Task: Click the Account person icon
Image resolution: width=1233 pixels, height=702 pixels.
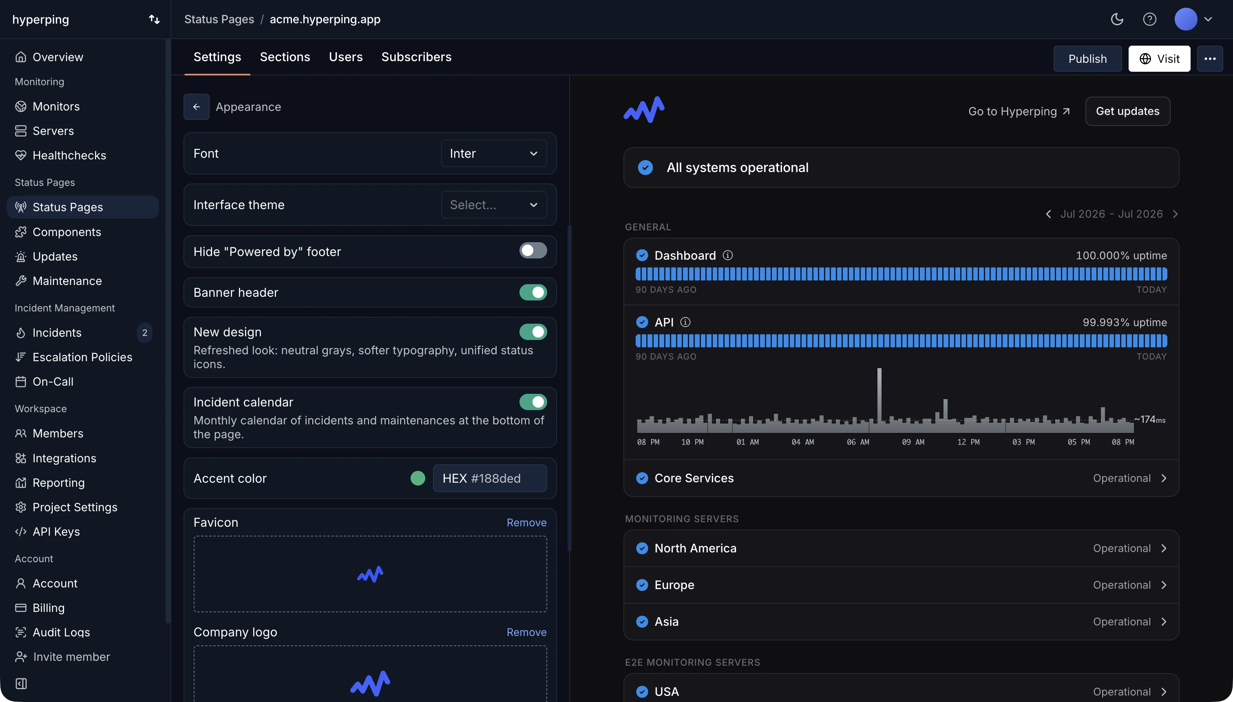Action: coord(21,583)
